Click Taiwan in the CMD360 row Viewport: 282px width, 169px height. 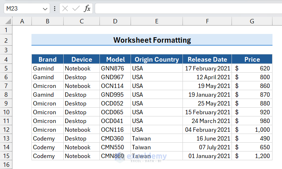(157, 138)
